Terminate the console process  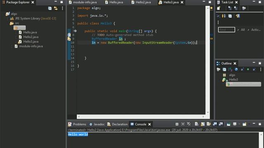tap(177, 124)
